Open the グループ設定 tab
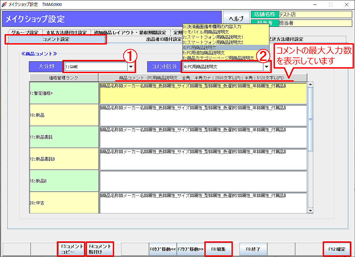Image resolution: width=355 pixels, height=257 pixels. [25, 33]
